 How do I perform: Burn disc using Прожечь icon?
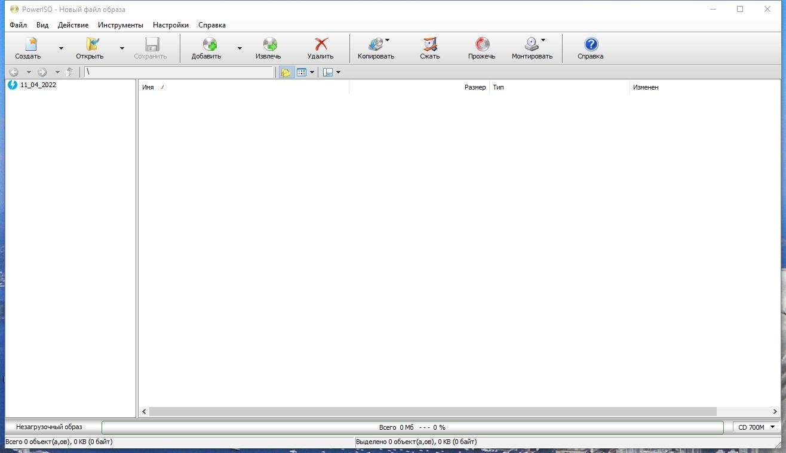(x=482, y=44)
